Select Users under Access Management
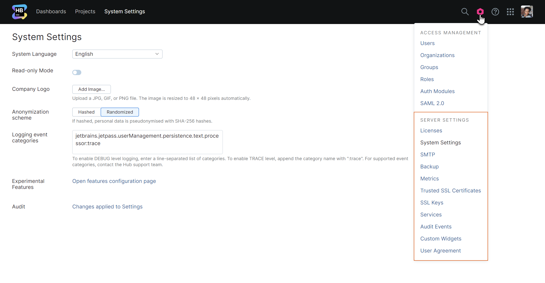Image resolution: width=545 pixels, height=283 pixels. (427, 43)
